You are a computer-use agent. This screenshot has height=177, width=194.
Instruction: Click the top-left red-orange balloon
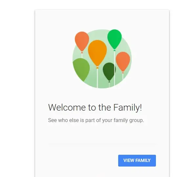coord(82,41)
